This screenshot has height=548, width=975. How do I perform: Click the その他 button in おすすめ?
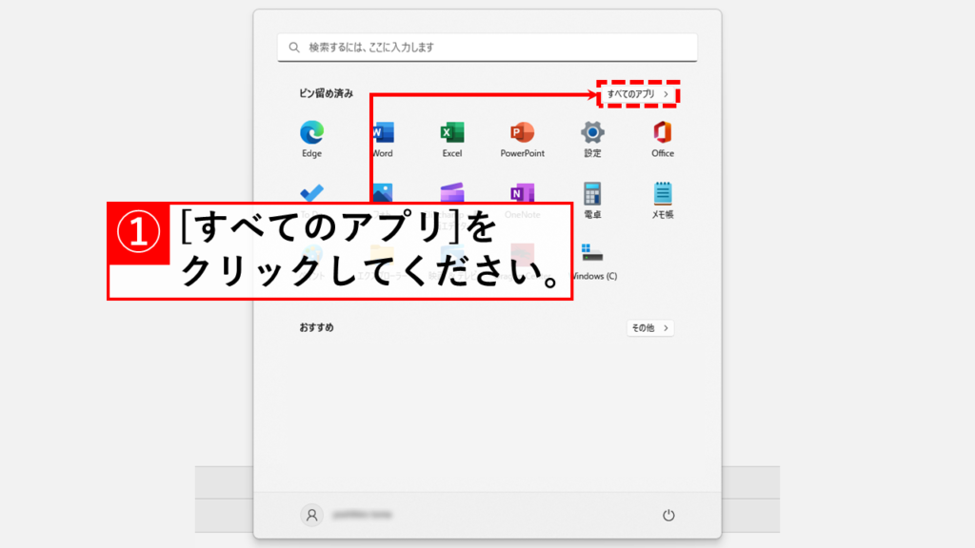pos(649,328)
